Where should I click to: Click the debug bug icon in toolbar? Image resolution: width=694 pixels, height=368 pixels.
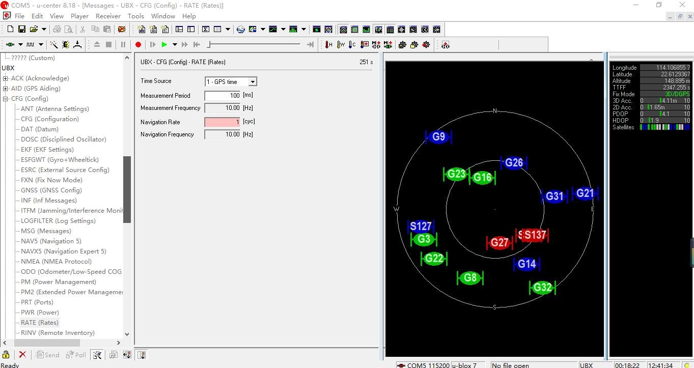point(66,45)
